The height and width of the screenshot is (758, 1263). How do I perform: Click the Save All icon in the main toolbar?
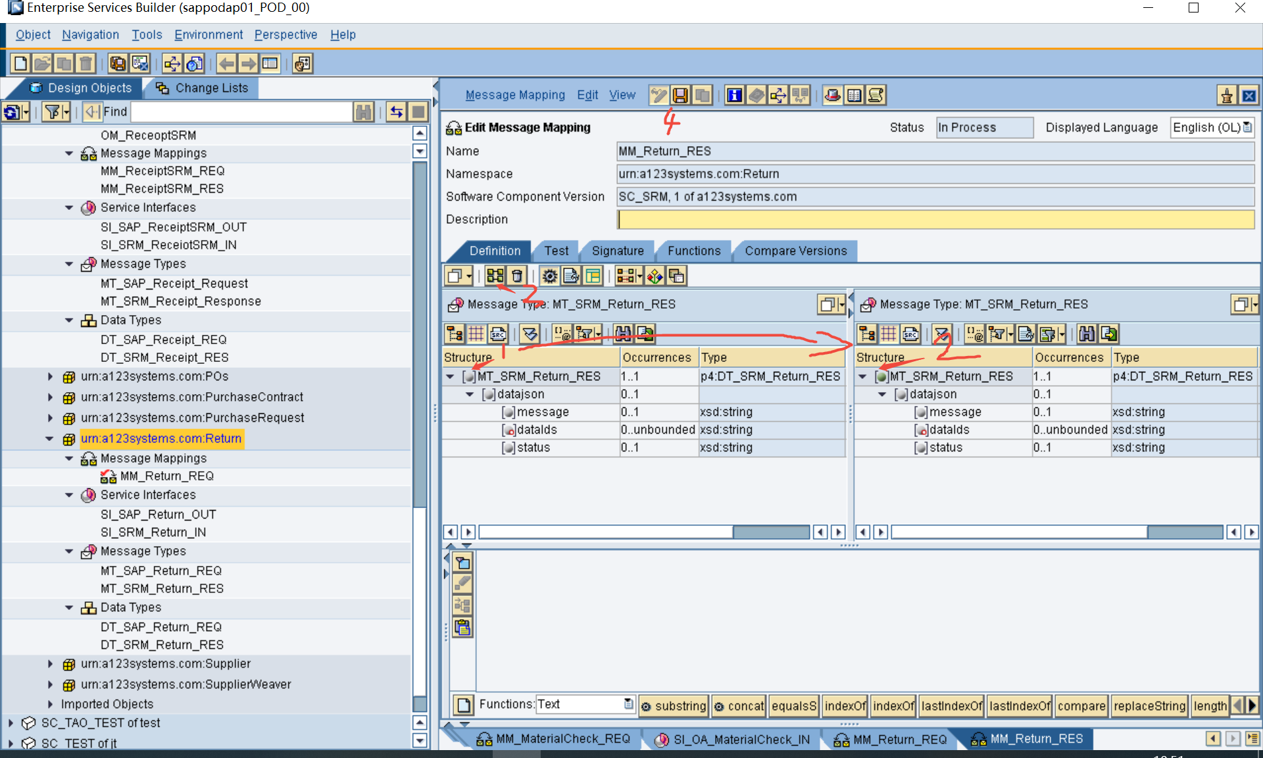118,64
